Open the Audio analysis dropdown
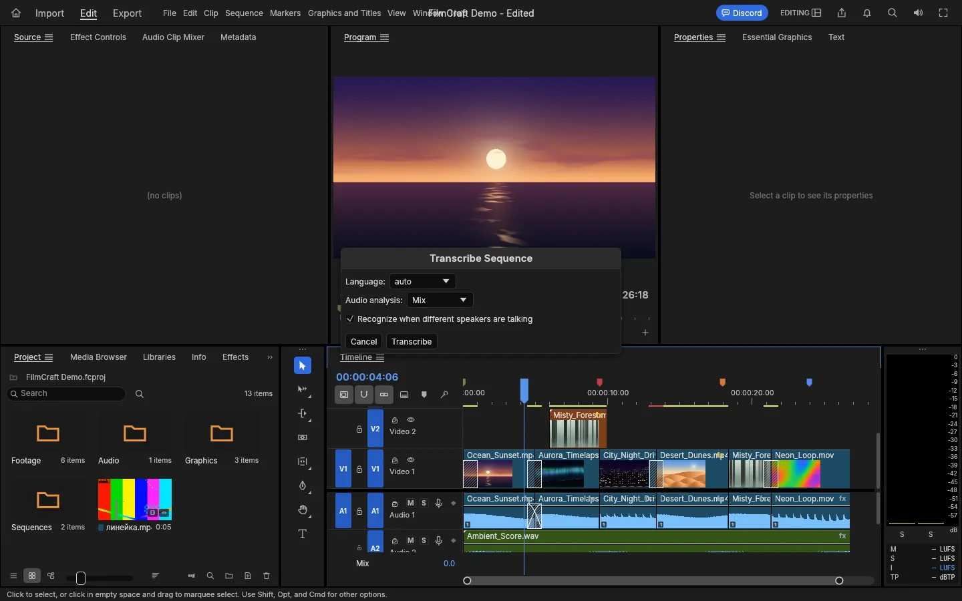Viewport: 962px width, 601px height. pyautogui.click(x=440, y=300)
